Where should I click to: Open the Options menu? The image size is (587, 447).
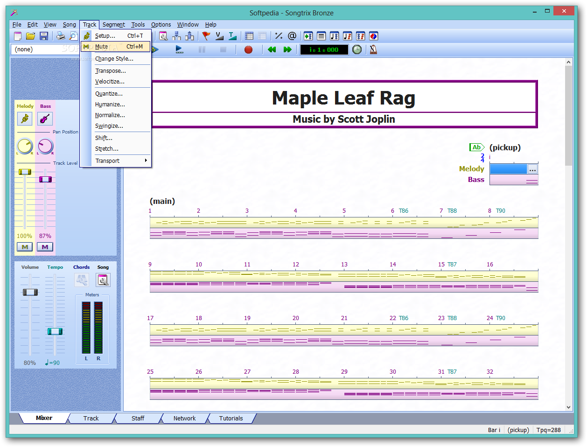pyautogui.click(x=161, y=24)
